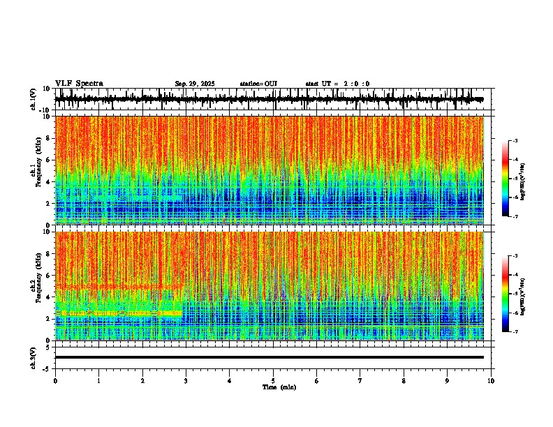Click time axis tick label '2'

142,381
